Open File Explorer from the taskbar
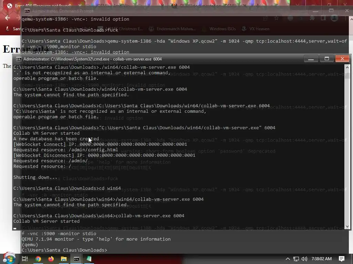The height and width of the screenshot is (264, 353). [x=64, y=259]
